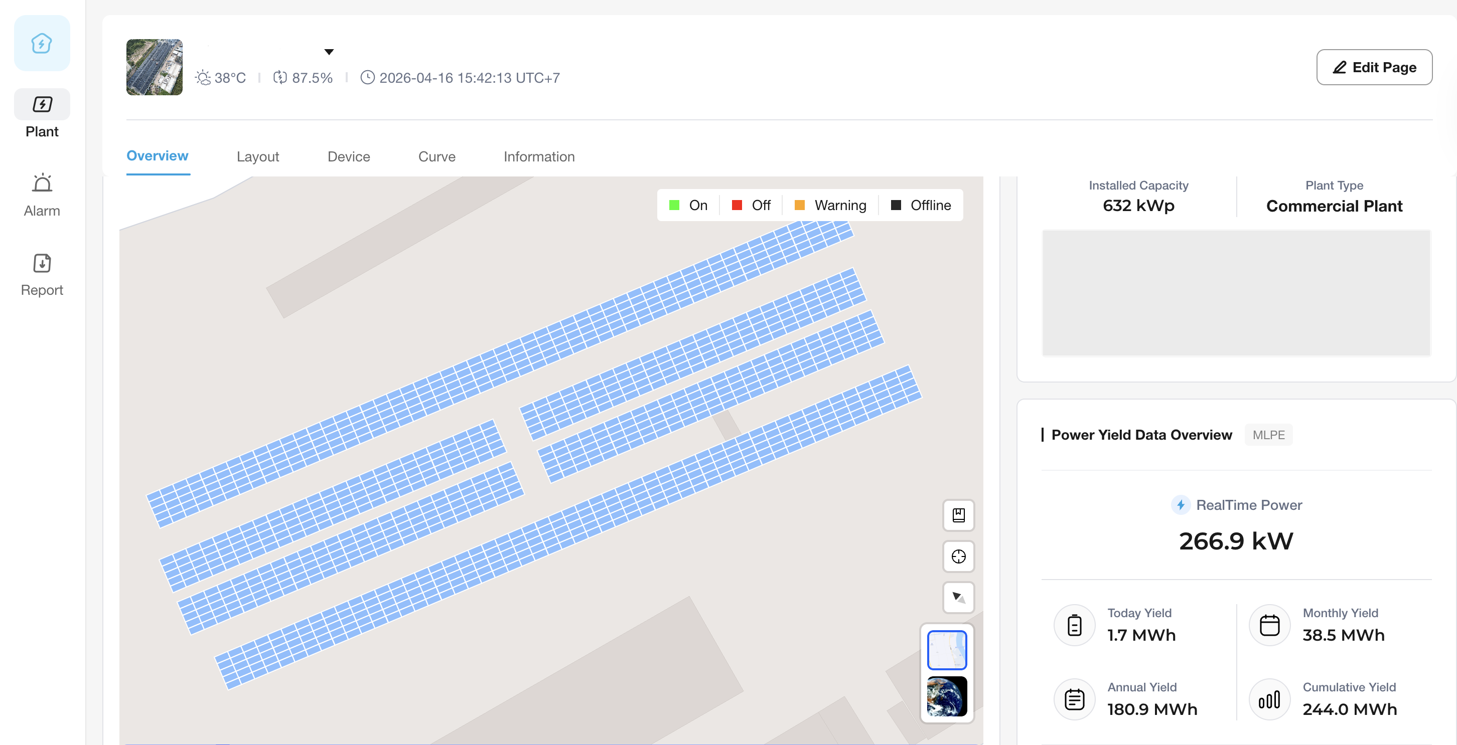Click the home energy logo icon

pos(42,43)
